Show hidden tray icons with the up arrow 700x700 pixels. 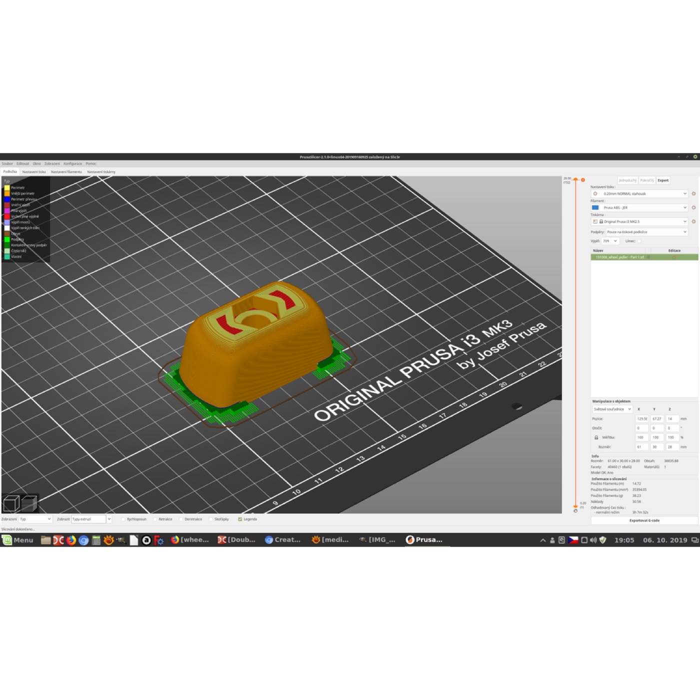(543, 540)
